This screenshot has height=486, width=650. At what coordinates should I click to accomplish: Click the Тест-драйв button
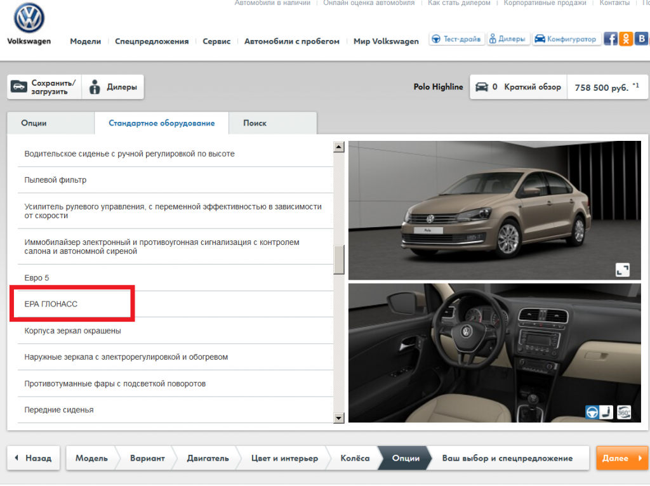(x=456, y=39)
